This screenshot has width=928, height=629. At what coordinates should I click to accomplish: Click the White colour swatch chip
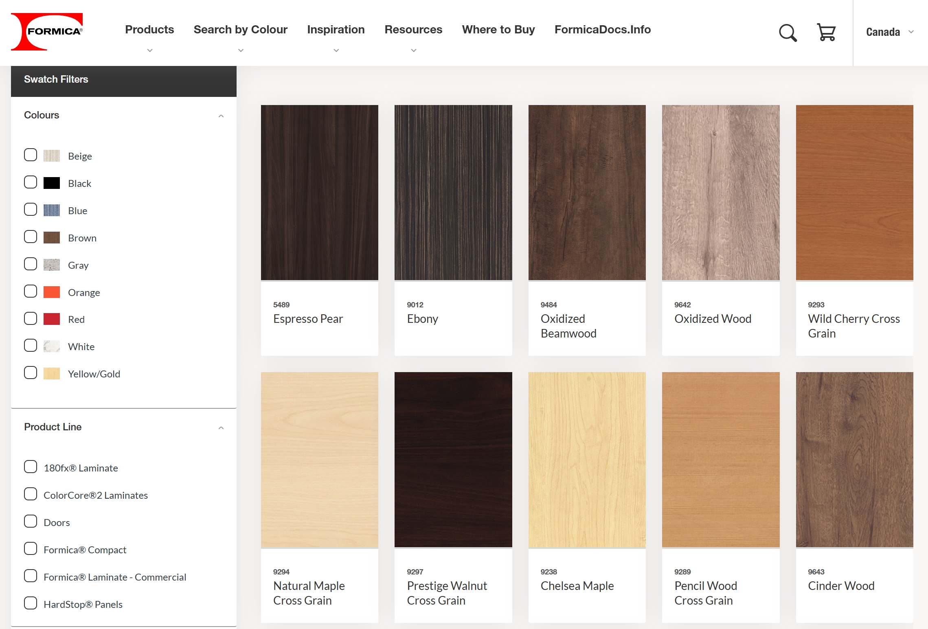tap(52, 346)
